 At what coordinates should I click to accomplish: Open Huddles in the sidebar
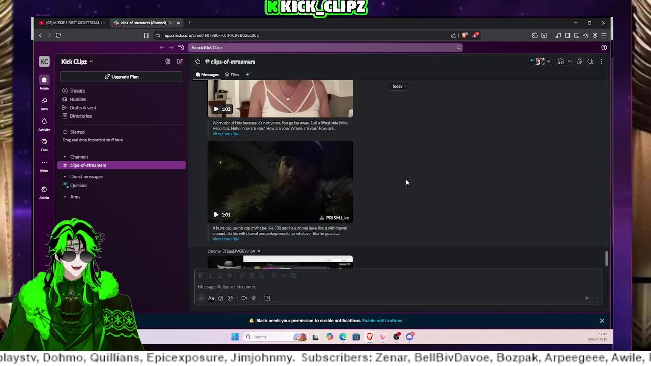point(78,99)
